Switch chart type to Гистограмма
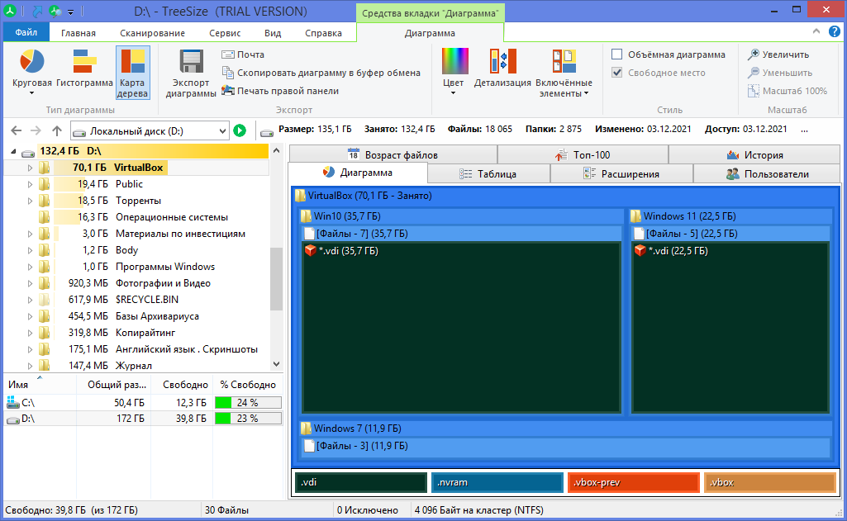This screenshot has height=521, width=847. 84,69
